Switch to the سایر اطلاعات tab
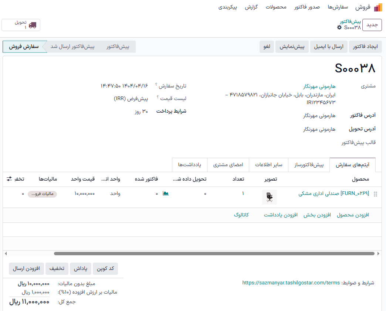 point(269,165)
